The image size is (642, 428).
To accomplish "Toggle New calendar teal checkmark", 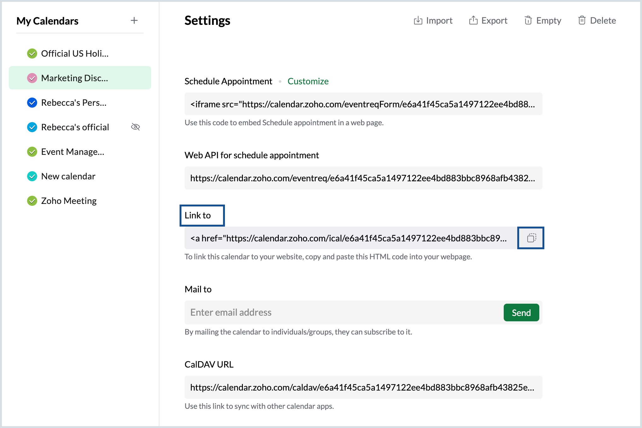I will click(32, 176).
